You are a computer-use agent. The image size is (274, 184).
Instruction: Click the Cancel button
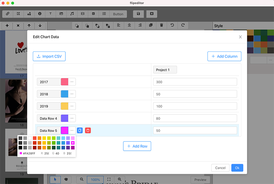[x=220, y=168]
